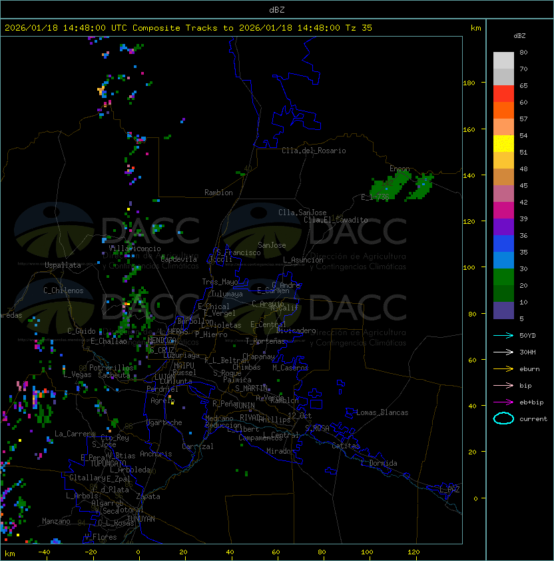Pick the red 60-65 dBZ color swatch
The width and height of the screenshot is (554, 561).
(x=503, y=93)
